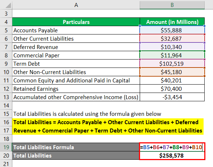Click the $258,578 total cell
Viewport: 213px width, 167px height.
pyautogui.click(x=172, y=156)
